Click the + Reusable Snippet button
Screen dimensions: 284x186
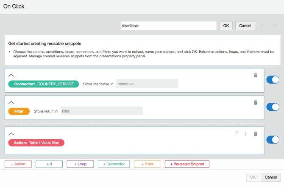(187, 164)
